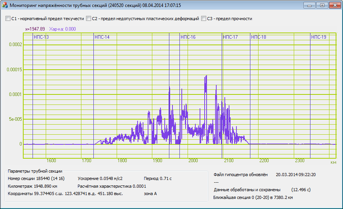The image size is (343, 209).
Task: Click the 2200 km axis tick label
Action: pyautogui.click(x=264, y=161)
